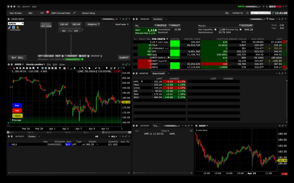Click the link icon in Watchlist49 panel header
The width and height of the screenshot is (294, 183).
pyautogui.click(x=282, y=73)
